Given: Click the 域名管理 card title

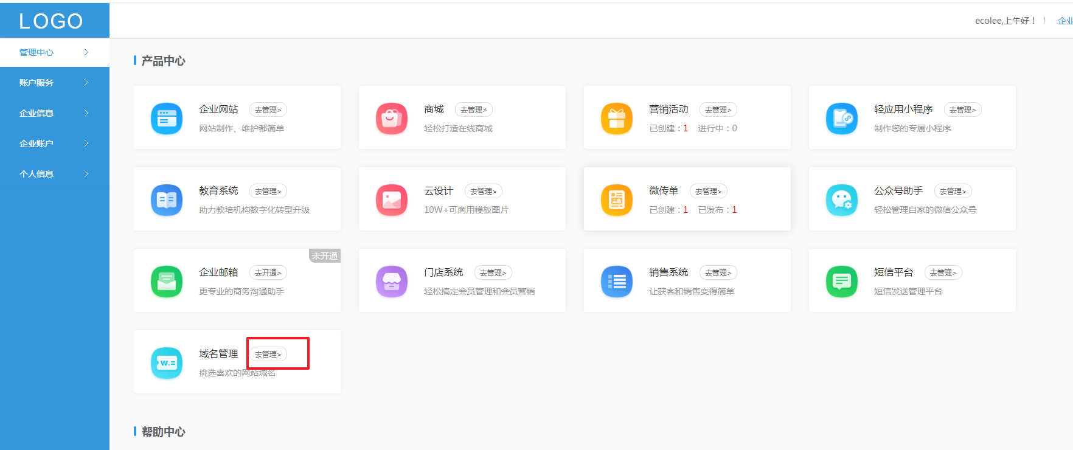Looking at the screenshot, I should coord(218,354).
